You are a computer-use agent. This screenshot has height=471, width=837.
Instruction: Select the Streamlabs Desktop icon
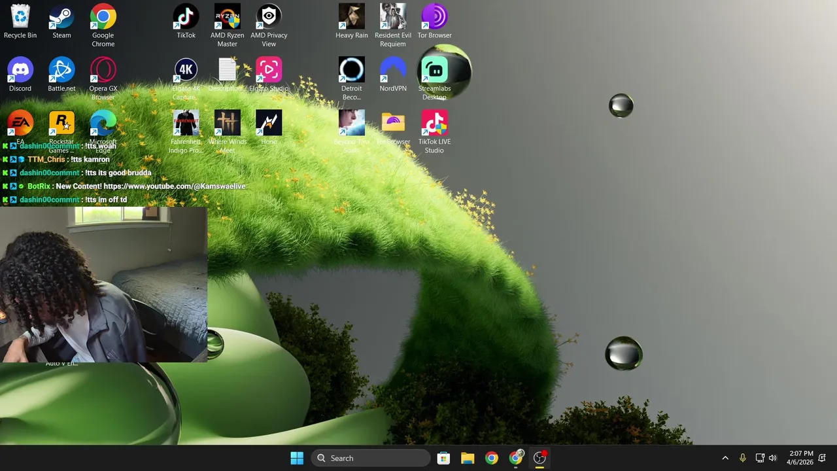point(434,79)
